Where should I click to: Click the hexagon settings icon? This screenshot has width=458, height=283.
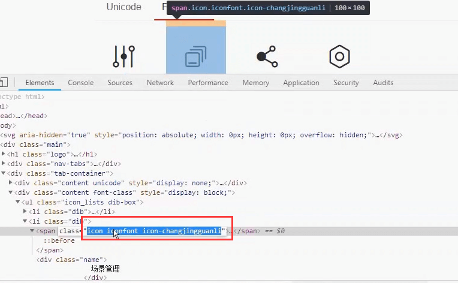pos(339,56)
